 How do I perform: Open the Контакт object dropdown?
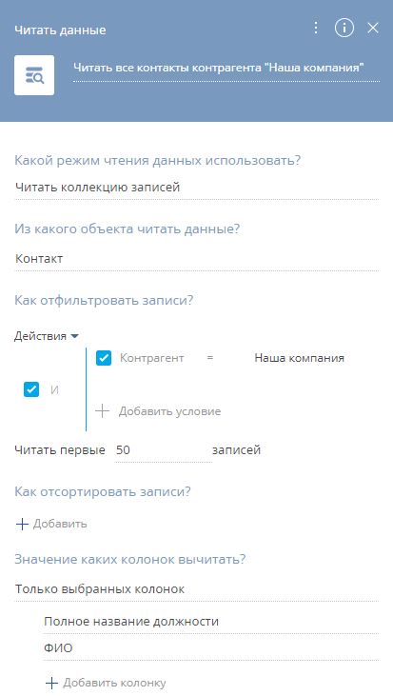pos(196,259)
